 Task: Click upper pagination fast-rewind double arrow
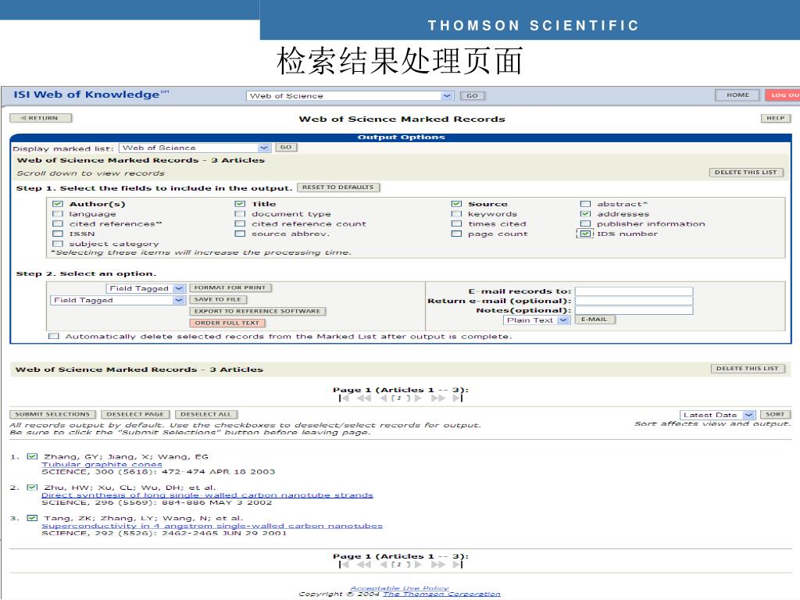pos(364,398)
